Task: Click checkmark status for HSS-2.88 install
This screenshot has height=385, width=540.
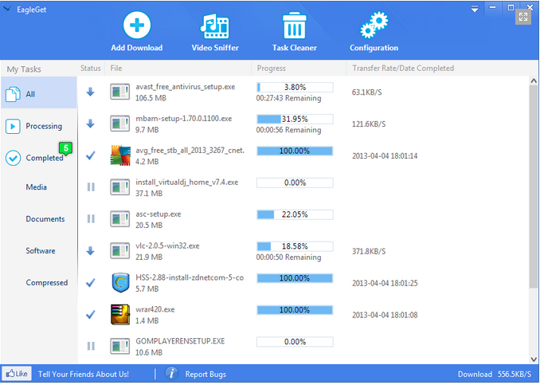Action: click(91, 283)
